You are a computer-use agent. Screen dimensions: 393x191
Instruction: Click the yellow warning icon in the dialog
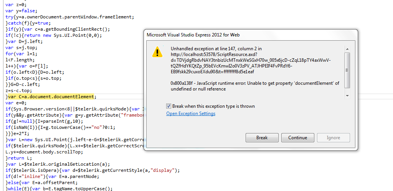point(157,52)
